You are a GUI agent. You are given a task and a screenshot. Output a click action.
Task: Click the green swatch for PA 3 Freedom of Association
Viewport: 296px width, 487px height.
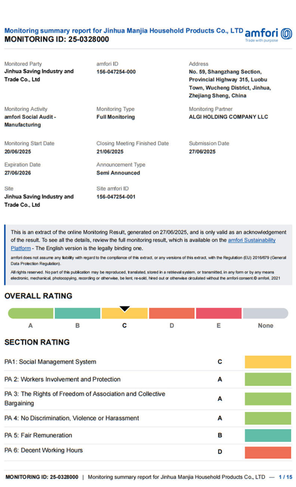coord(268,399)
